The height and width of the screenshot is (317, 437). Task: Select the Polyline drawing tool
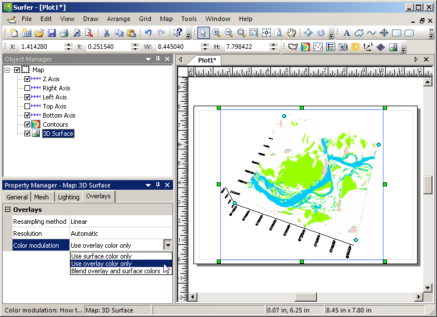[372, 33]
